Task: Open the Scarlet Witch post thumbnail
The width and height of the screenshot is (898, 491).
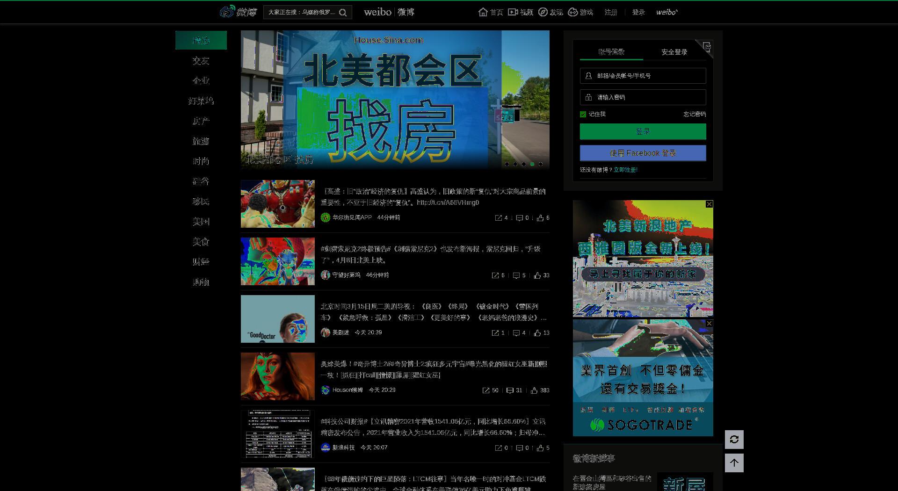Action: pyautogui.click(x=278, y=376)
